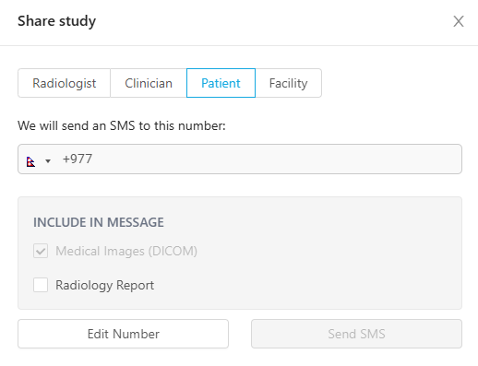Switch to the Clinician tab

[x=149, y=83]
